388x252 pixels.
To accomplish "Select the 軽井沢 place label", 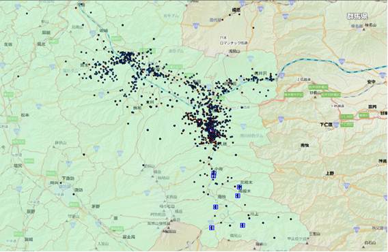I will click(260, 74).
